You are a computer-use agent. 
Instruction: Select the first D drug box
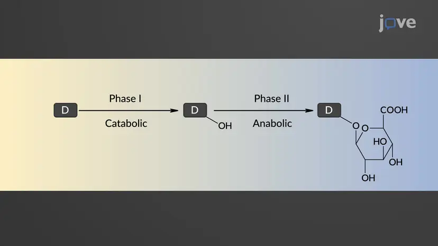66,110
